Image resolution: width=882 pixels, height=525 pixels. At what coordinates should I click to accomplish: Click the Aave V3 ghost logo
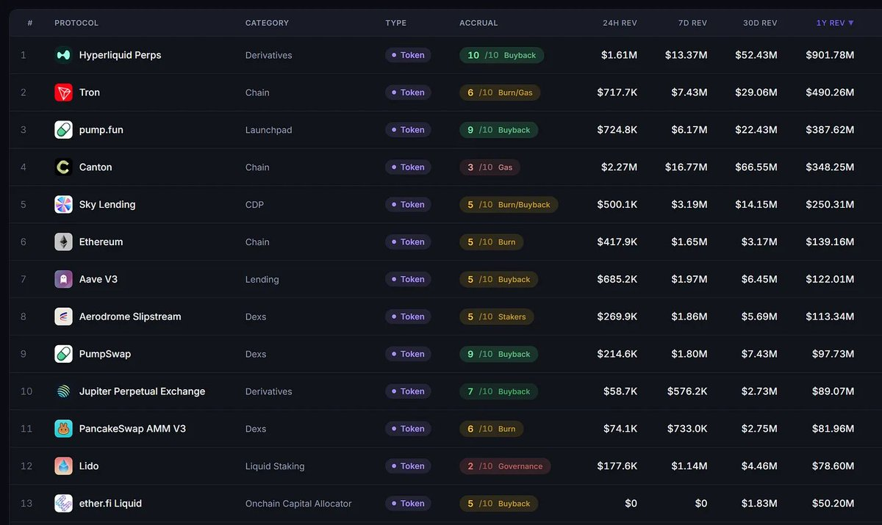[63, 280]
